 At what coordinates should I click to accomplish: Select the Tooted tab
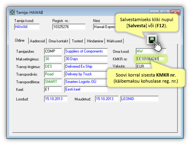click(77, 41)
